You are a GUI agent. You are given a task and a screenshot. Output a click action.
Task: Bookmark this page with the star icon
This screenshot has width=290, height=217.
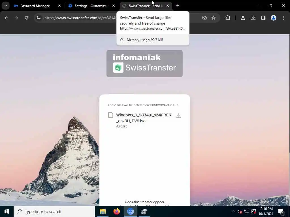coord(214,18)
